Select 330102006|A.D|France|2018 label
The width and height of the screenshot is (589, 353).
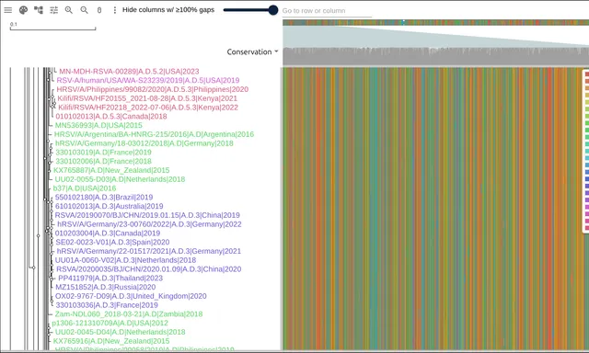103,161
